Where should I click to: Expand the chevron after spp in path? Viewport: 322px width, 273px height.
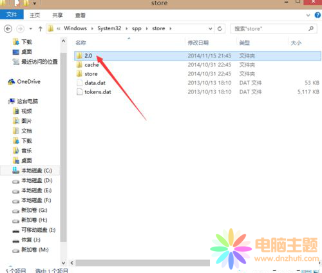pyautogui.click(x=147, y=28)
